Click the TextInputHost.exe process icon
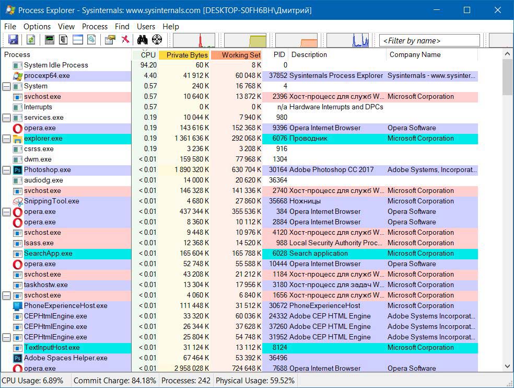This screenshot has width=514, height=388. coord(17,348)
